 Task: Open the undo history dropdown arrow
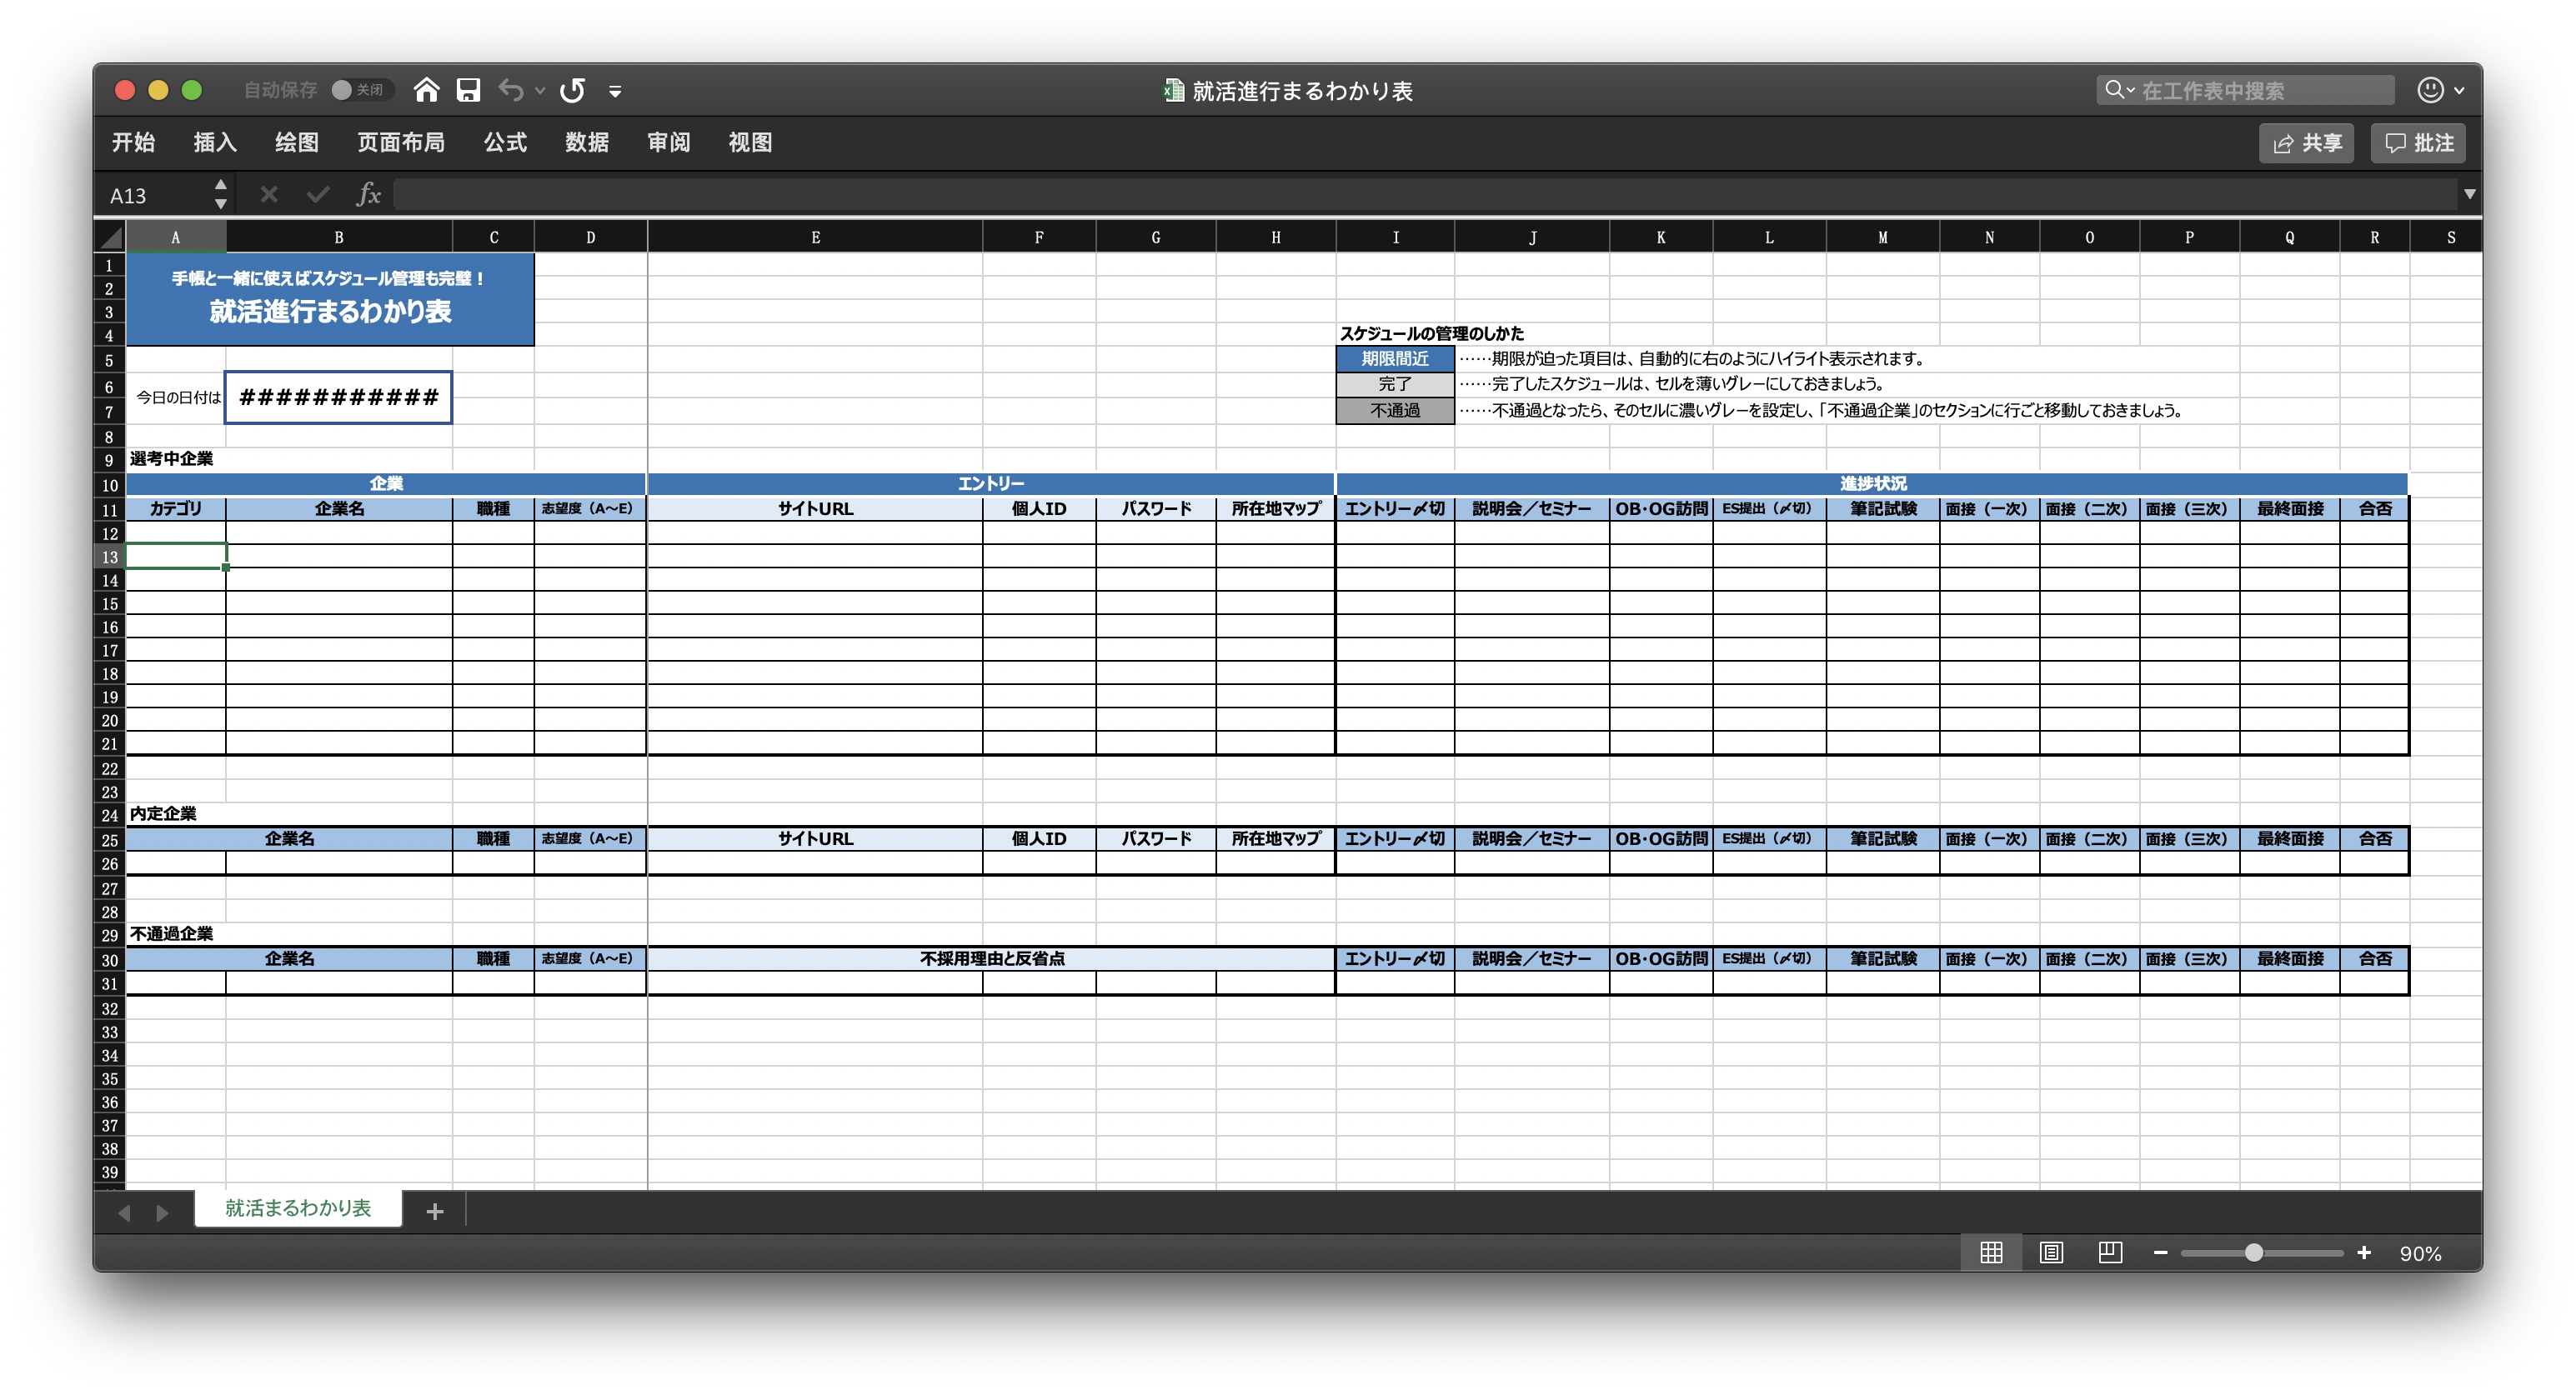pos(540,91)
